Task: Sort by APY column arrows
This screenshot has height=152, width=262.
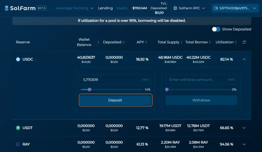Action: [146, 42]
